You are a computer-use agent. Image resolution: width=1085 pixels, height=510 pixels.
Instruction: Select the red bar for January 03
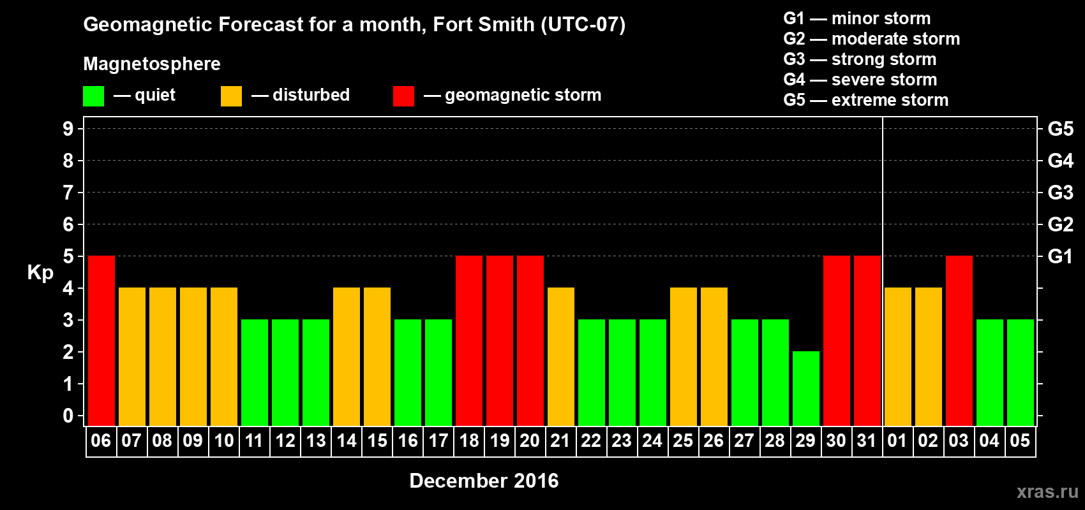tap(959, 341)
